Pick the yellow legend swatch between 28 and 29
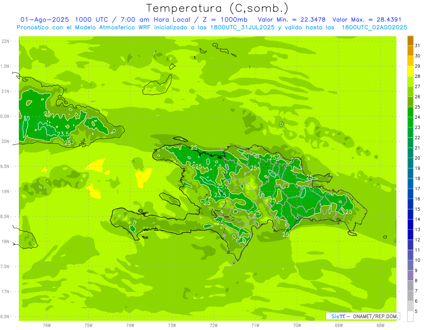Screen dimensions: 427x330 point(410,71)
